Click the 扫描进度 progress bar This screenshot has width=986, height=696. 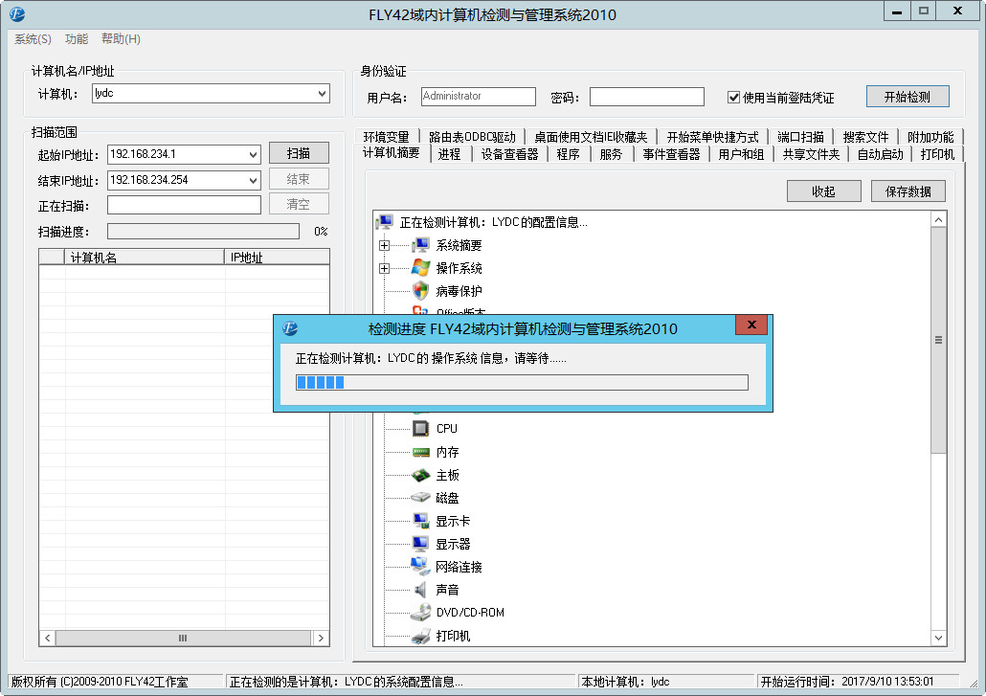pos(203,232)
